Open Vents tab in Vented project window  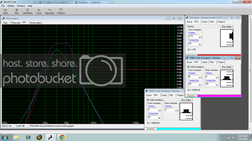click(x=205, y=22)
